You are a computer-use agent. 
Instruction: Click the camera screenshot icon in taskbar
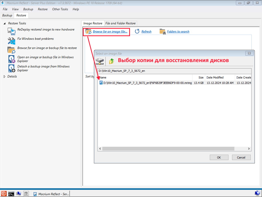[x=26, y=194]
